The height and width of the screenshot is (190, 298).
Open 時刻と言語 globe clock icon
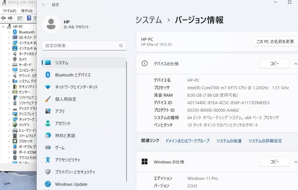click(x=48, y=135)
